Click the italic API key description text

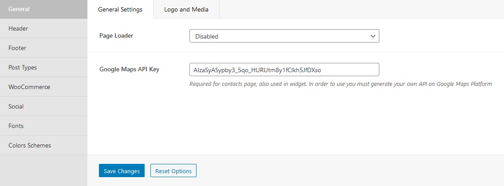(x=341, y=84)
